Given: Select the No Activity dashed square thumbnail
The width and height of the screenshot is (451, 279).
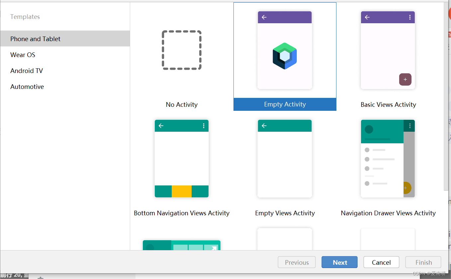Looking at the screenshot, I should point(182,50).
